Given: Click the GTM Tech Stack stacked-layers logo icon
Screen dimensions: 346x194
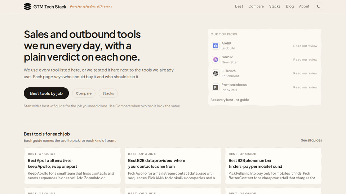Looking at the screenshot, I should pos(28,6).
